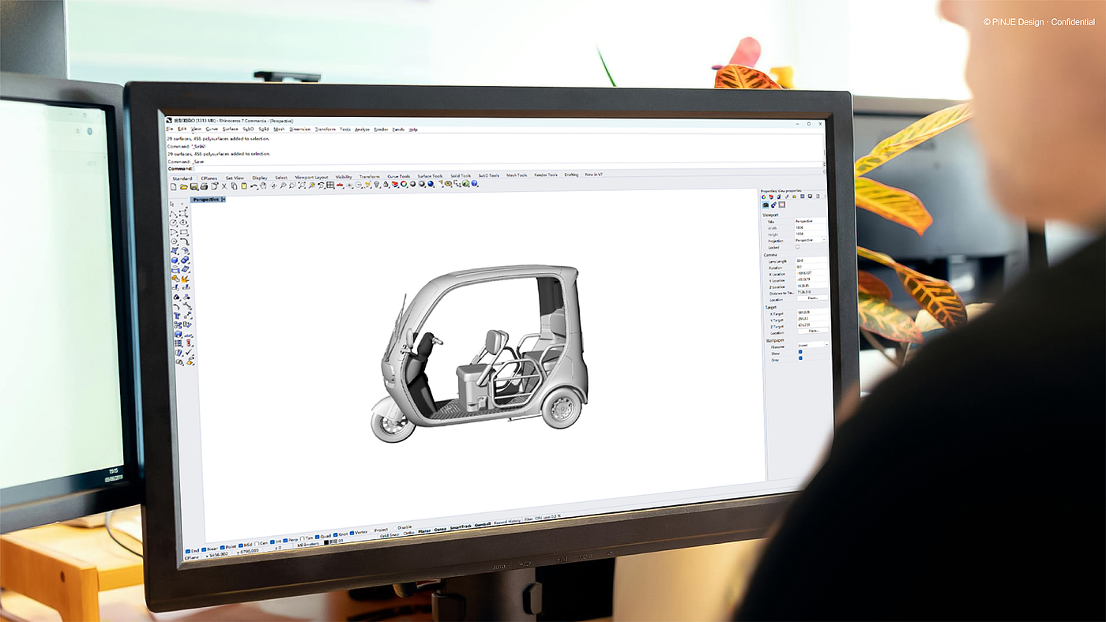Image resolution: width=1106 pixels, height=622 pixels.
Task: Click the Undo arrow icon
Action: [254, 186]
